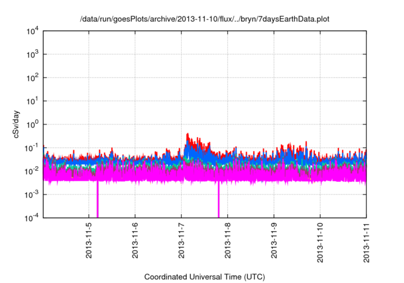Image resolution: width=404 pixels, height=283 pixels.
Task: Click the 10^0 y-axis tick label
Action: tap(32, 124)
